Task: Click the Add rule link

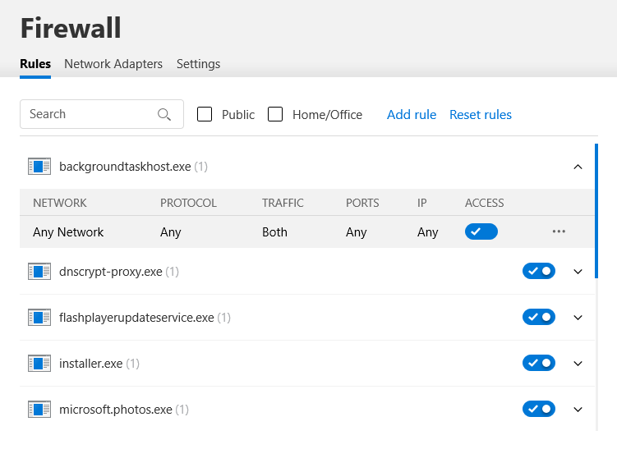Action: pyautogui.click(x=412, y=115)
